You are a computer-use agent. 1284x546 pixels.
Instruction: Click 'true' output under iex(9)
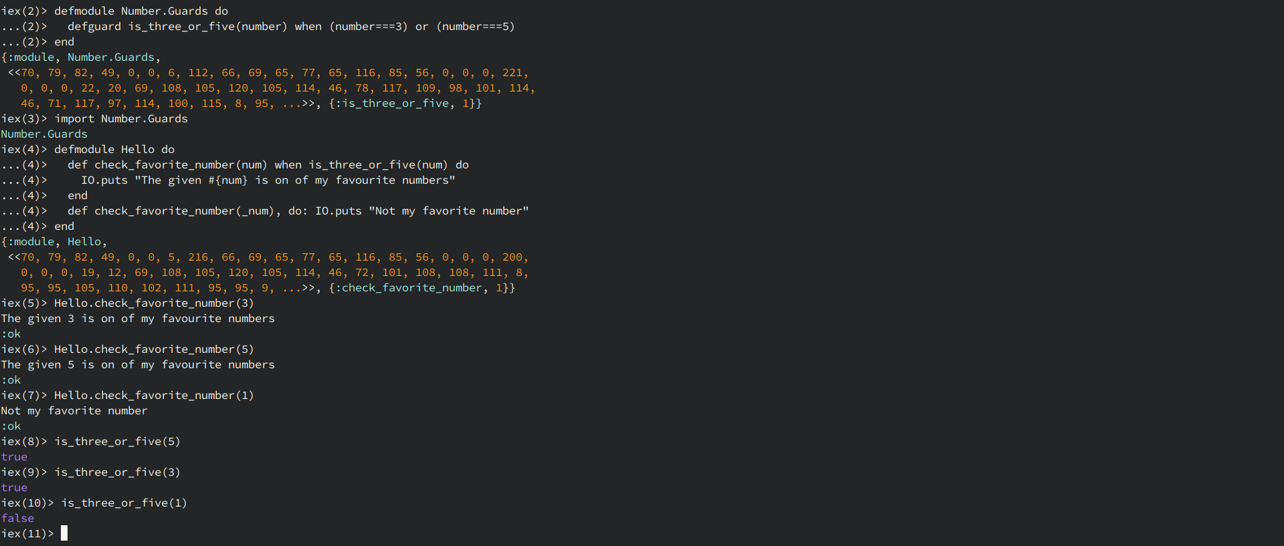coord(14,488)
